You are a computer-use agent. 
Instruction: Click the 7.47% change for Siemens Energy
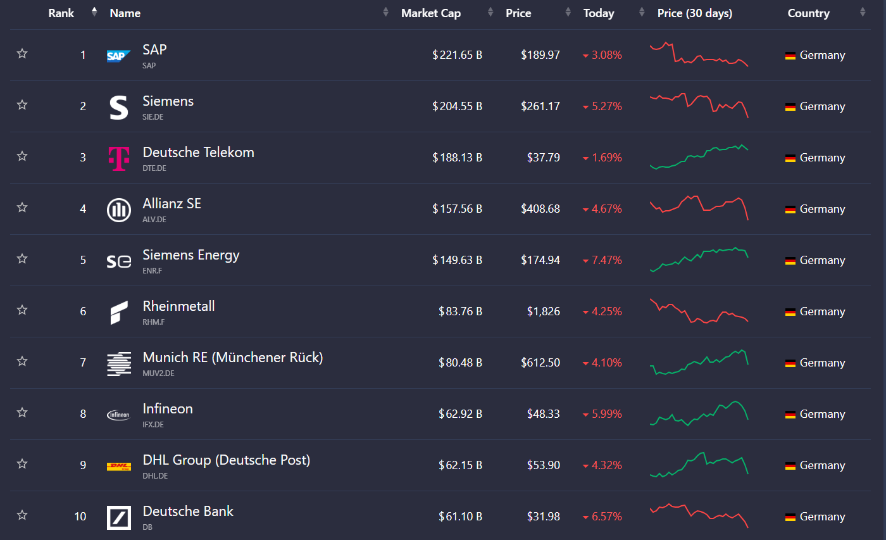pyautogui.click(x=602, y=261)
